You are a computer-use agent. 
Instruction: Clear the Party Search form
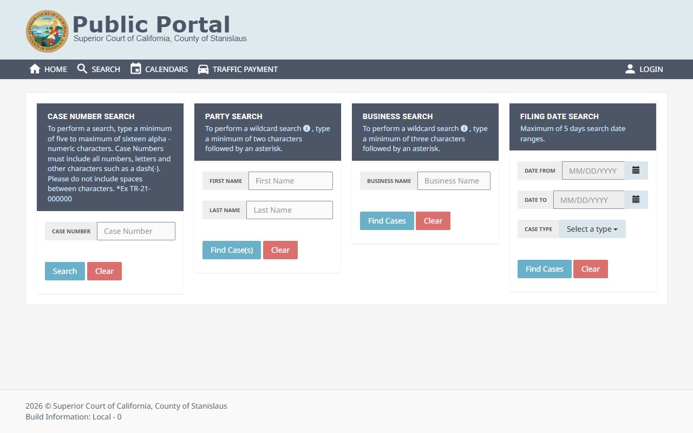[x=280, y=250]
